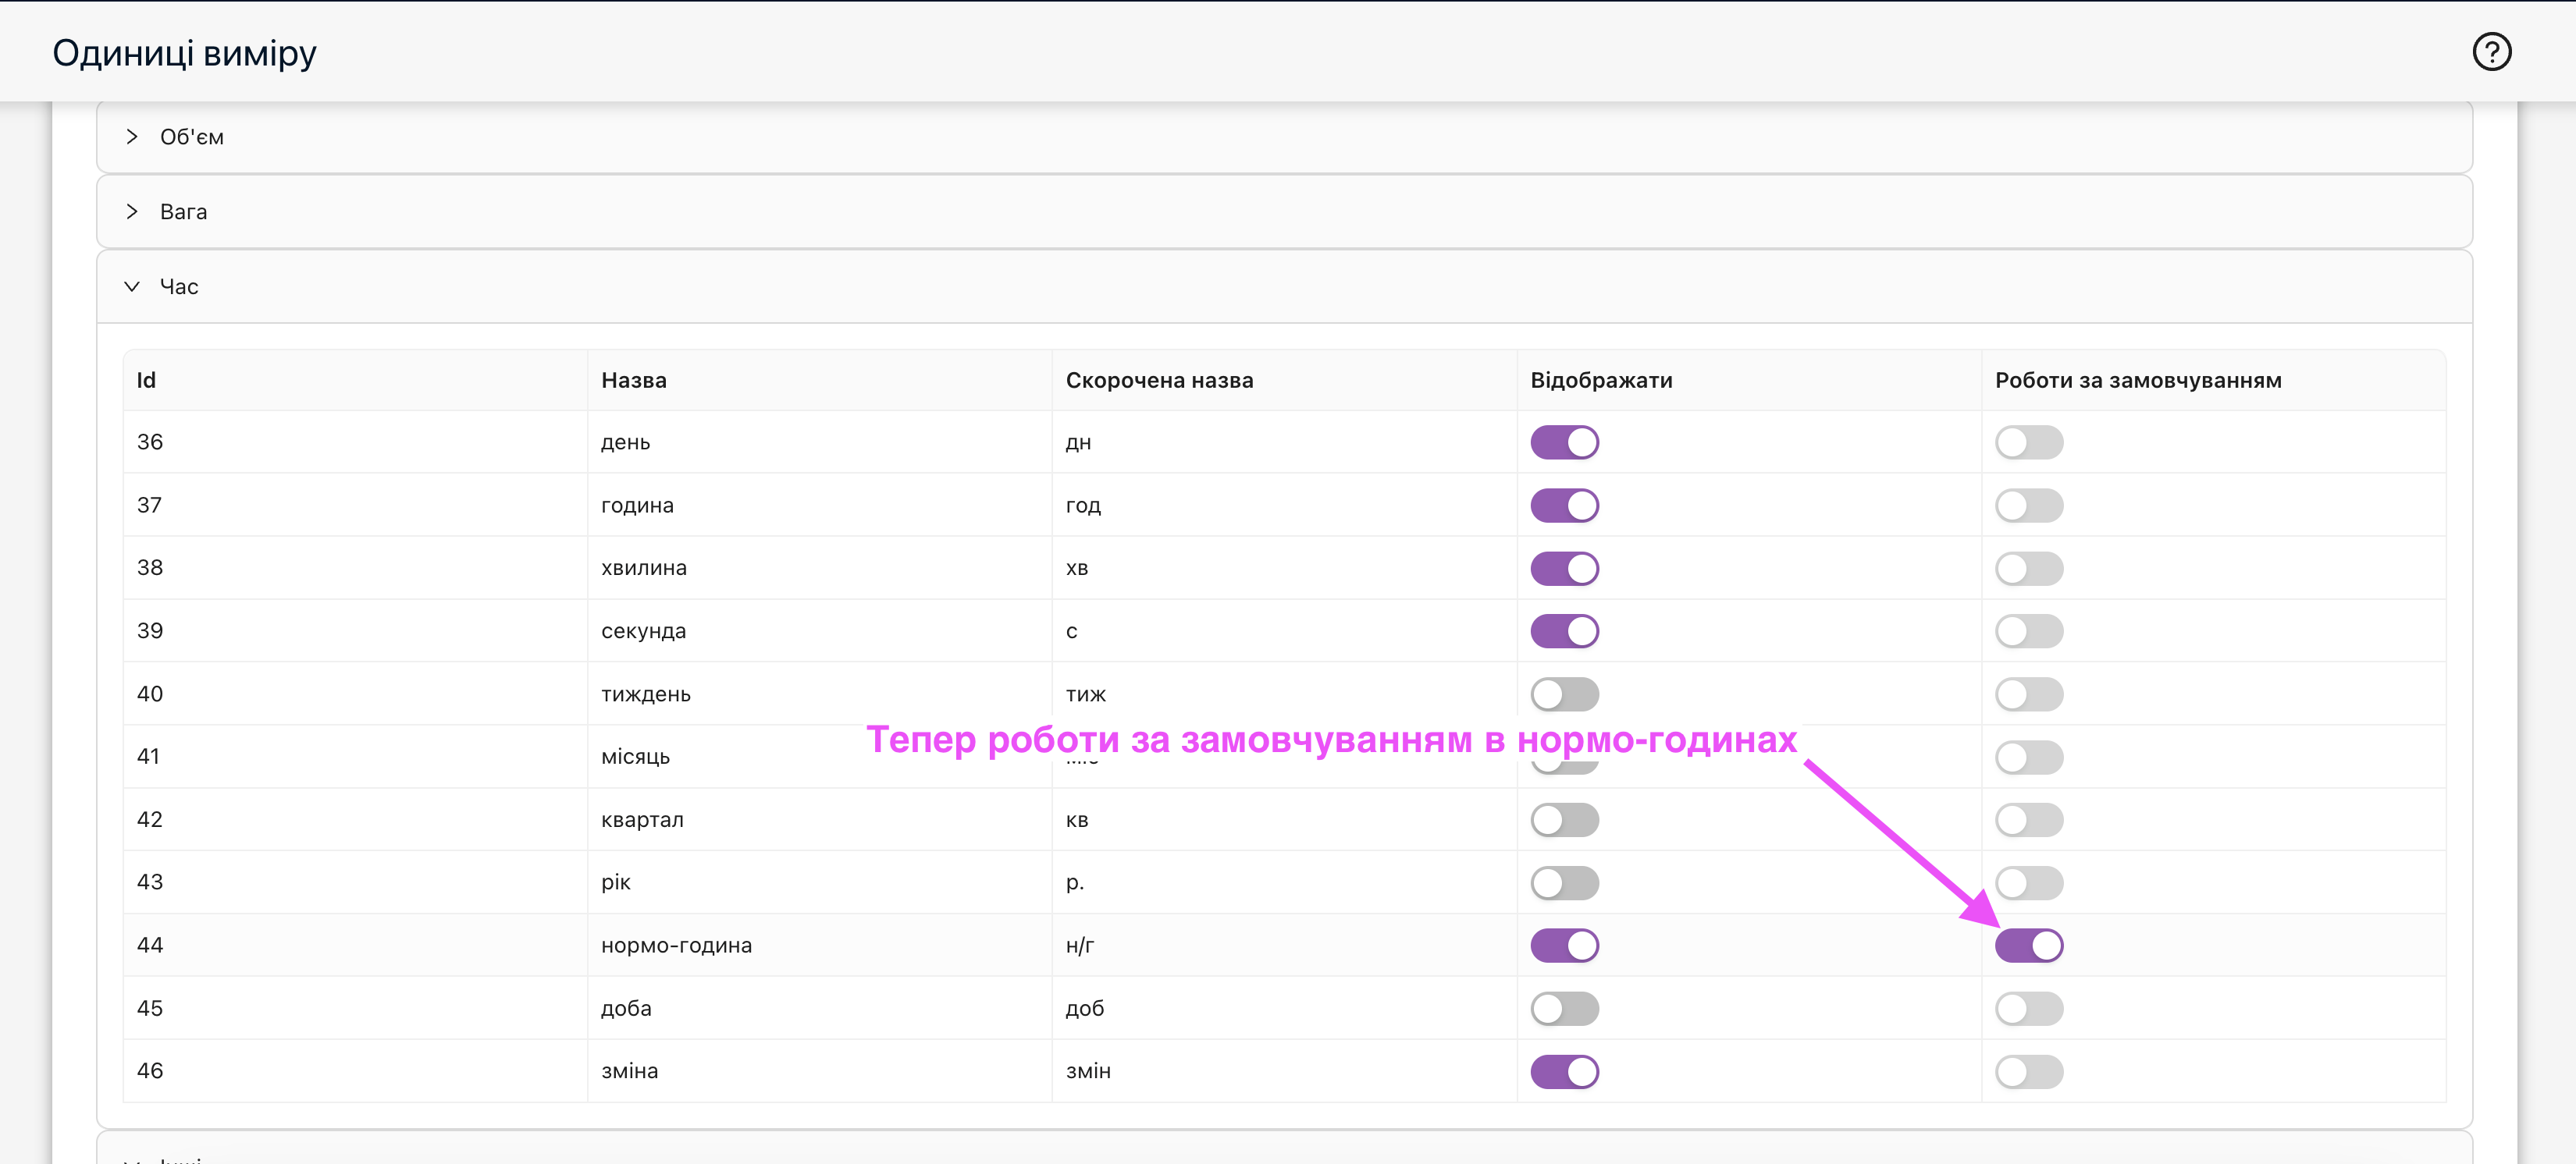Enable display toggle for квартал
This screenshot has width=2576, height=1164.
pyautogui.click(x=1564, y=820)
